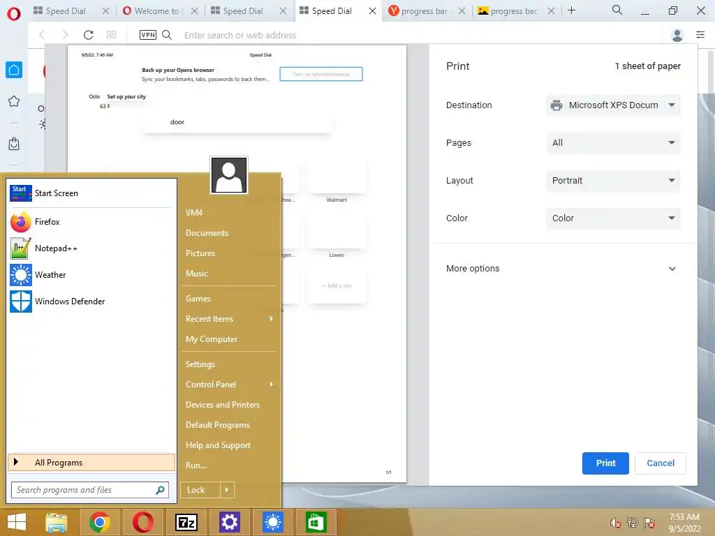This screenshot has width=715, height=536.
Task: Toggle the VPN badge in address bar
Action: [148, 35]
